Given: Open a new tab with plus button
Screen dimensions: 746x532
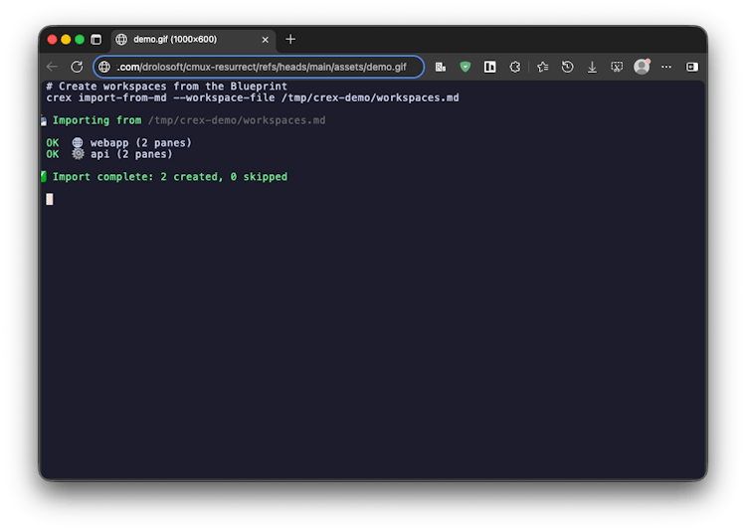Looking at the screenshot, I should [290, 40].
